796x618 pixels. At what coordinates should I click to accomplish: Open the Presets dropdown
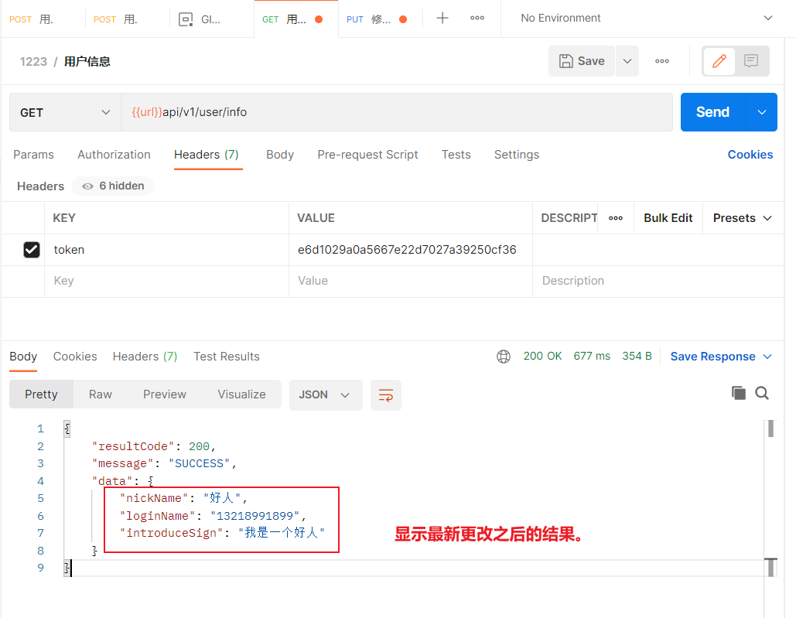click(x=743, y=218)
